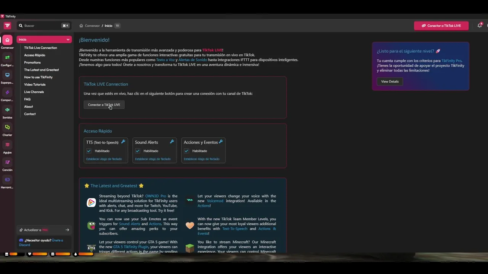Set Sound Alerts keyboard shortcut link
The image size is (488, 274).
[x=152, y=159]
